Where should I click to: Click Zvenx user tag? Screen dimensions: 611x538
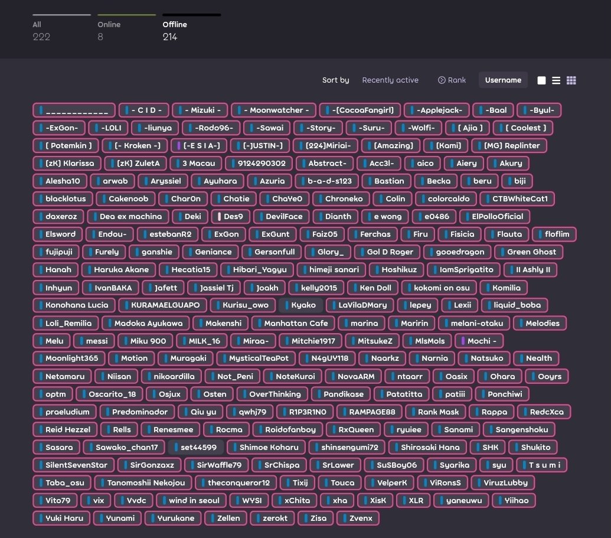tap(358, 519)
